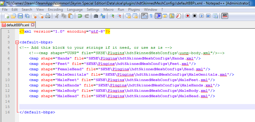The width and height of the screenshot is (255, 122).
Task: Click Save Recorded Macro icon
Action: pos(215,16)
